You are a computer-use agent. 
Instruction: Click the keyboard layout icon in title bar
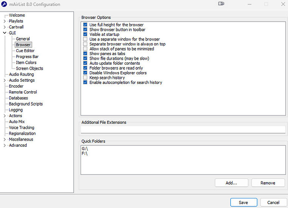coord(221,3)
